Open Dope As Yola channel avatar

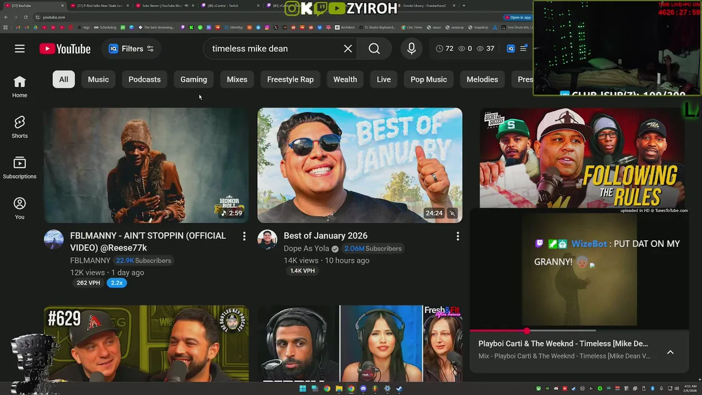[268, 240]
